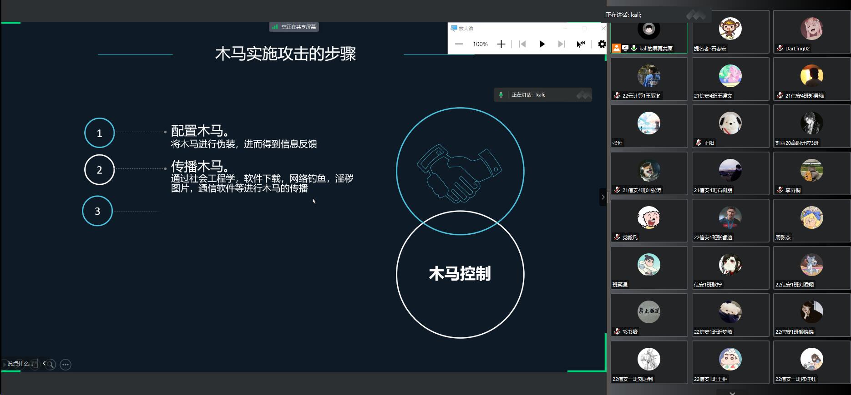This screenshot has width=851, height=395.
Task: Toggle microphone icon on kali's screen share tile
Action: [x=634, y=48]
